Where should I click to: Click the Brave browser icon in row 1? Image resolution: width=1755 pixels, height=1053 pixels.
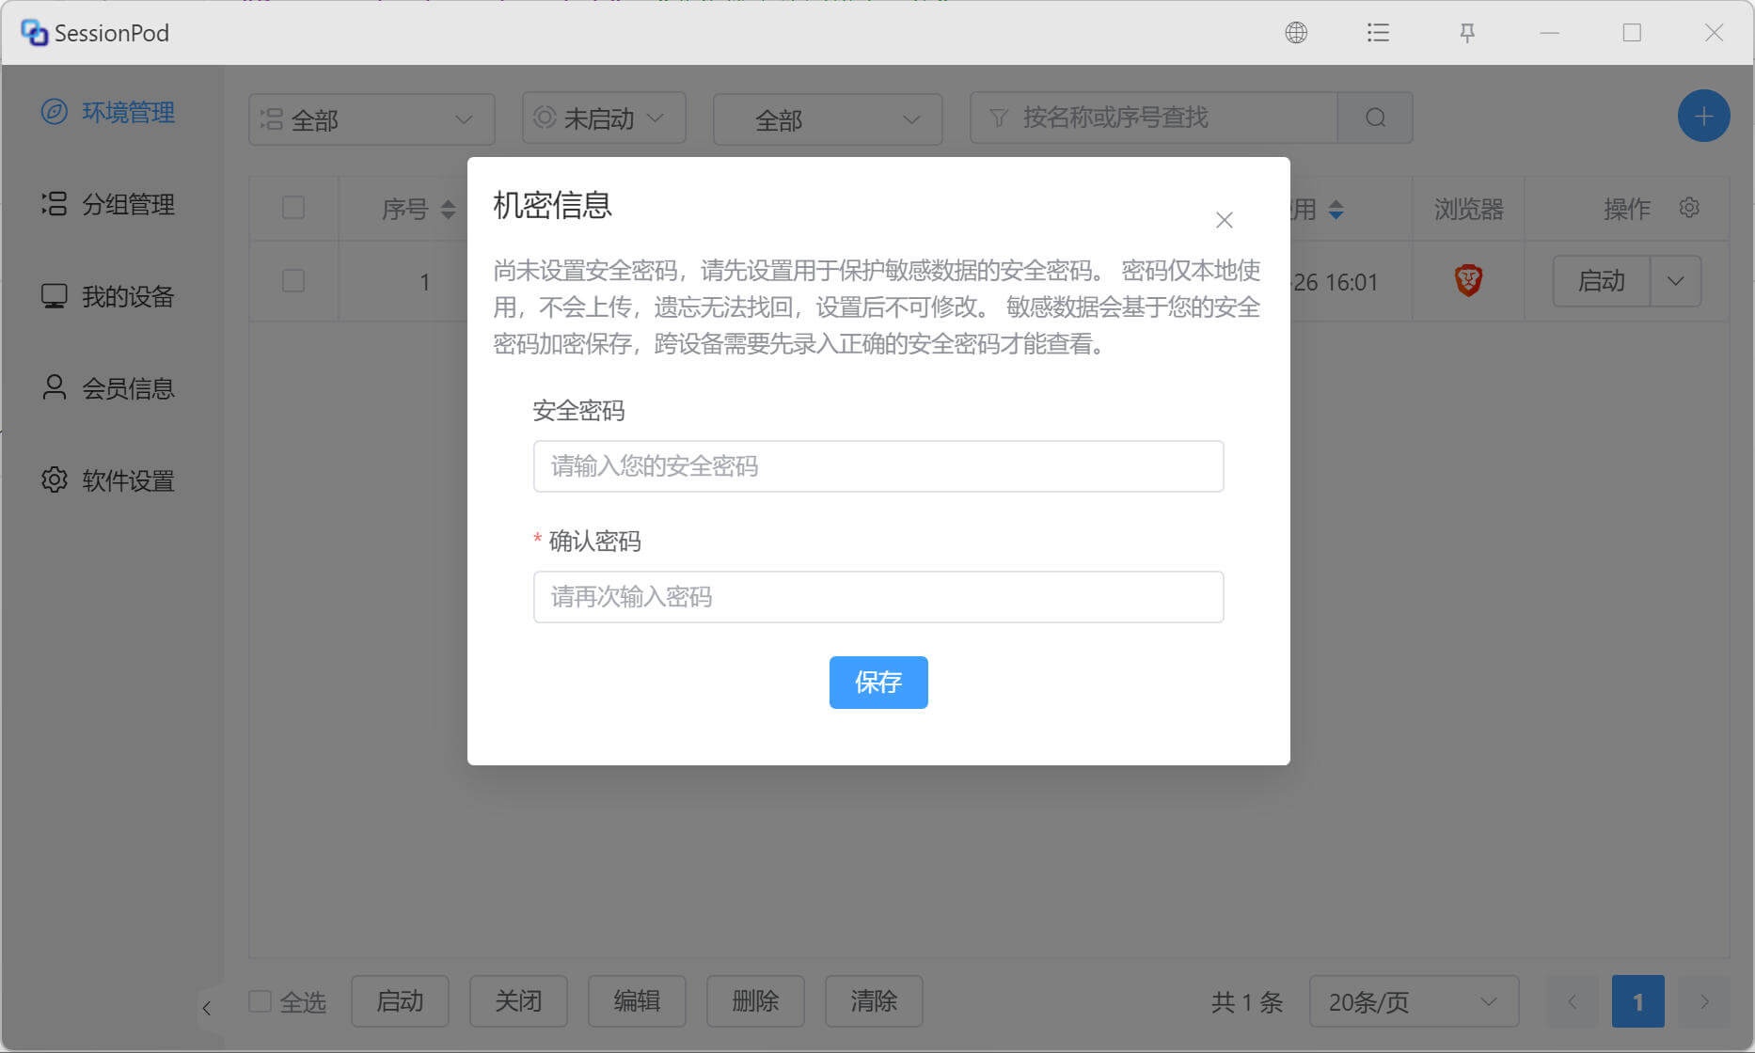[1468, 281]
